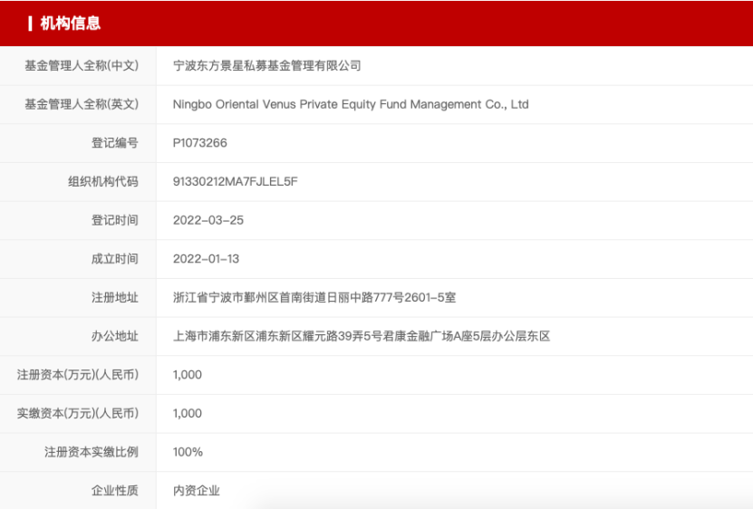Select the 1,000 registered capital value

coord(188,375)
